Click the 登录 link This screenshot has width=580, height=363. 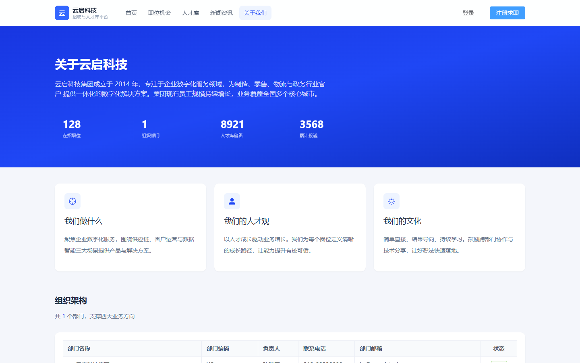468,13
